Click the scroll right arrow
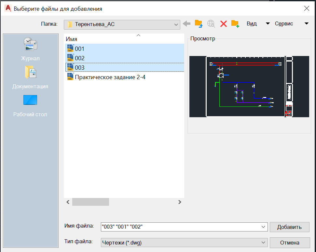 pyautogui.click(x=180, y=202)
